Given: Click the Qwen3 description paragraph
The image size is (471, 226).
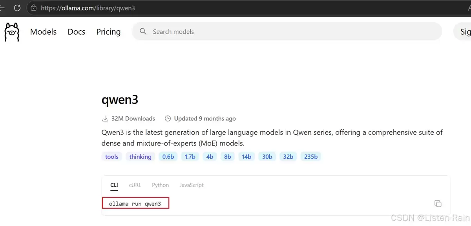Looking at the screenshot, I should point(272,138).
